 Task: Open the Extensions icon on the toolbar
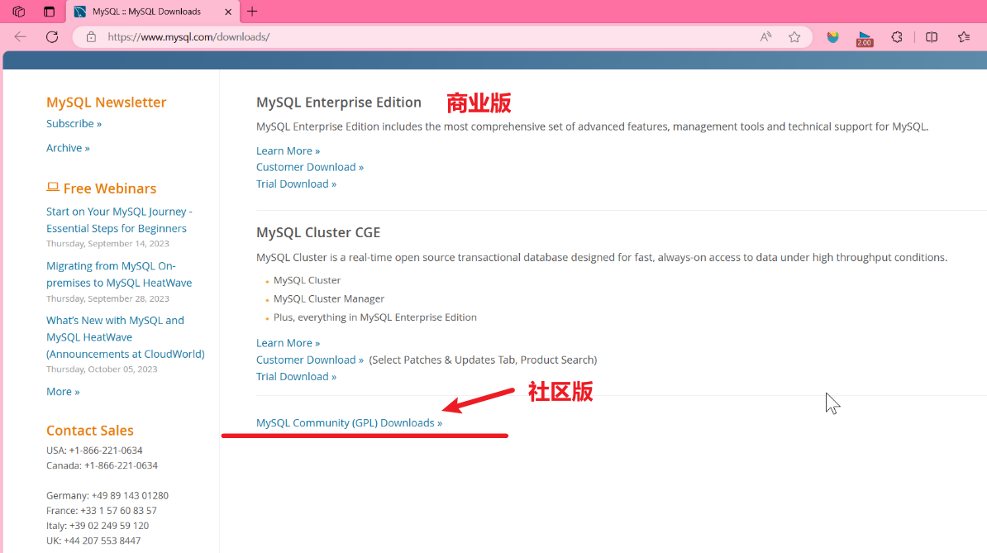[x=896, y=36]
